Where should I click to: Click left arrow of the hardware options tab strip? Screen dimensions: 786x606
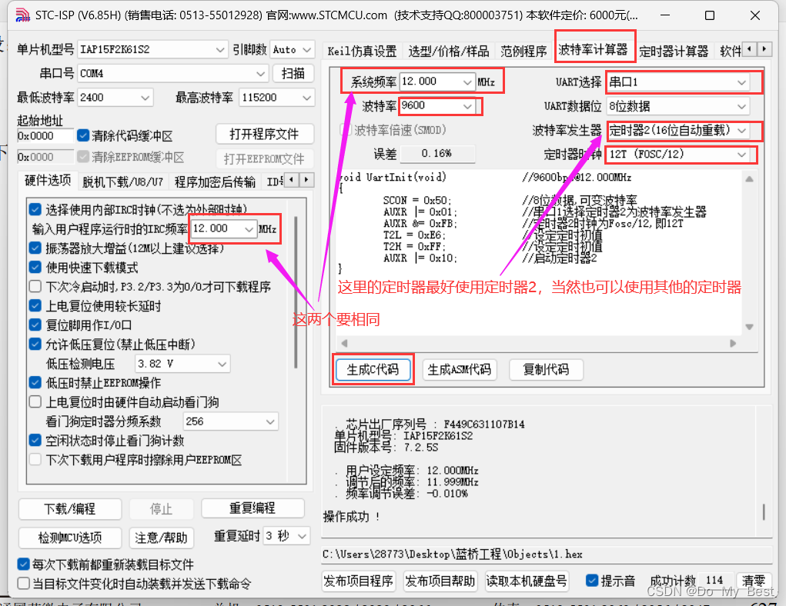click(292, 179)
